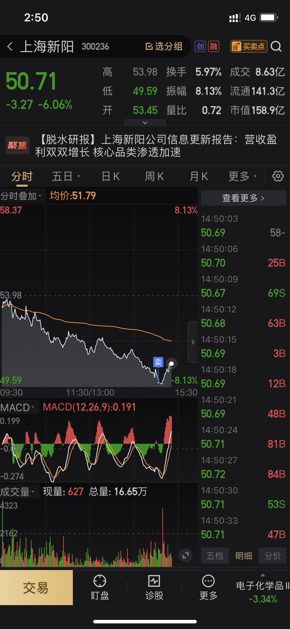Tap the 上海新阳 stock title
Image resolution: width=290 pixels, height=629 pixels.
[47, 46]
